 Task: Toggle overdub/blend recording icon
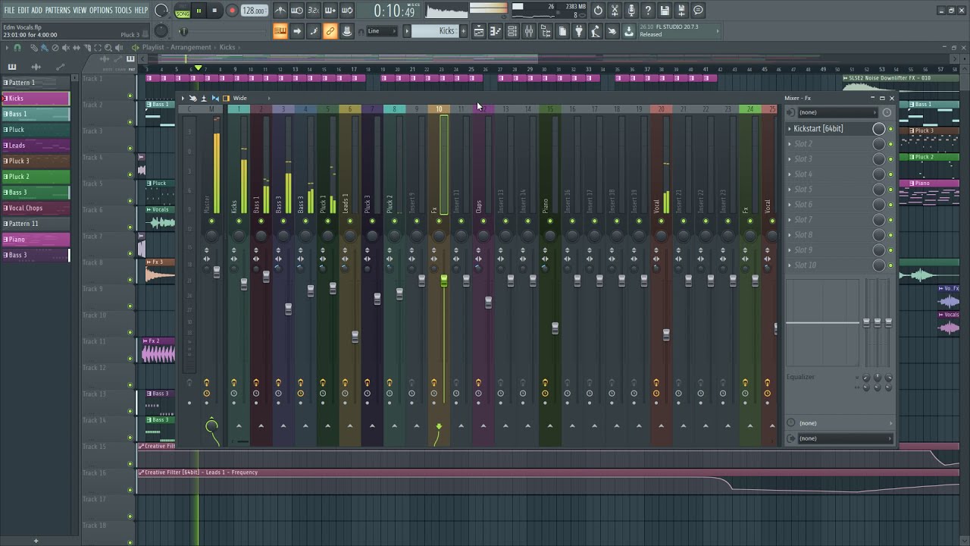330,11
